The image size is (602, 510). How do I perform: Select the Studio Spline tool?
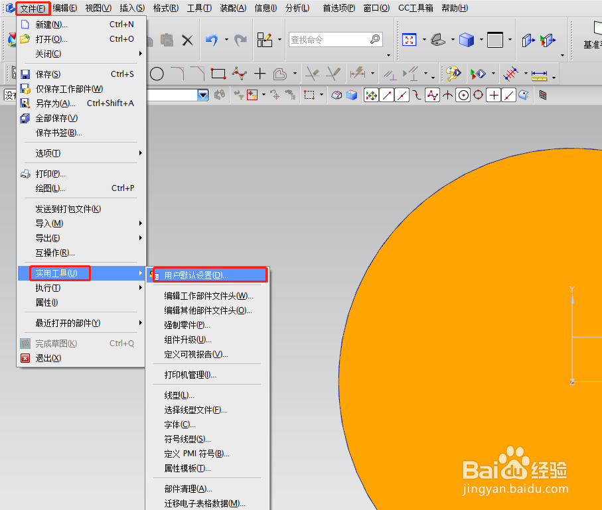pyautogui.click(x=240, y=74)
